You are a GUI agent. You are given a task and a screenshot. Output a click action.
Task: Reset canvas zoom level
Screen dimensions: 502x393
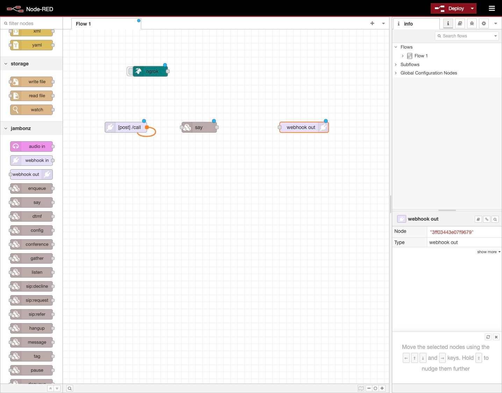pos(375,388)
